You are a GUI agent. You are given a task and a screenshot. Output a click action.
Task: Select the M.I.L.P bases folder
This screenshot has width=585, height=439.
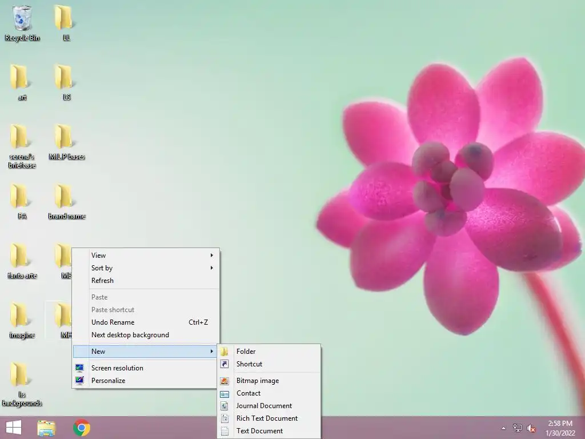[66, 142]
